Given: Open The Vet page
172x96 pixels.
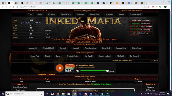Looking at the screenshot, I should [121, 56].
